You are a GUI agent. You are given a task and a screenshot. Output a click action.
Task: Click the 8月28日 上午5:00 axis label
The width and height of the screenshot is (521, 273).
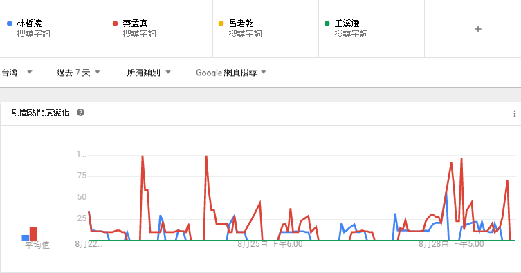click(451, 244)
